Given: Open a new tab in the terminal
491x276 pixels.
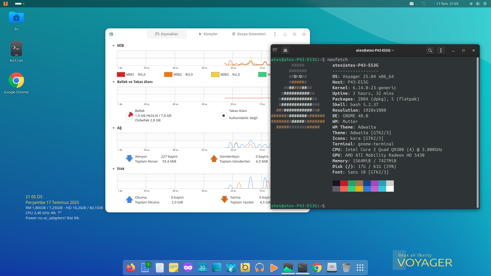Looking at the screenshot, I should tap(285, 50).
